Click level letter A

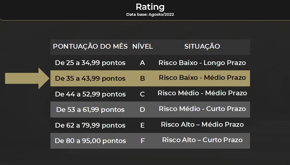tap(142, 63)
